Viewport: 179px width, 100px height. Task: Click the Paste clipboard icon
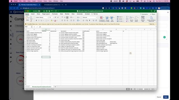(27, 18)
